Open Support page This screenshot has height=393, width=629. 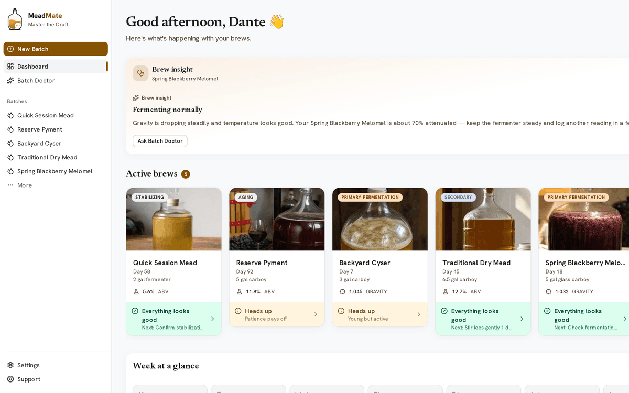pyautogui.click(x=56, y=379)
